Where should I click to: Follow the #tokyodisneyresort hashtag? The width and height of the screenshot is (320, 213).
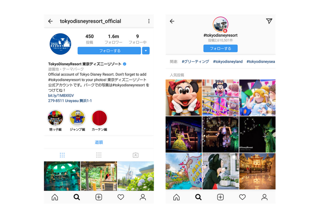(x=220, y=49)
